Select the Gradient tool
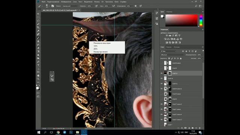240x135 pixels. [x=38, y=51]
